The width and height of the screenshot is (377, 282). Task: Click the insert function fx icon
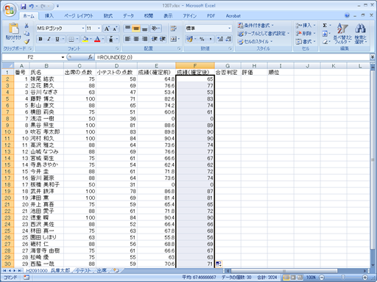pos(91,57)
